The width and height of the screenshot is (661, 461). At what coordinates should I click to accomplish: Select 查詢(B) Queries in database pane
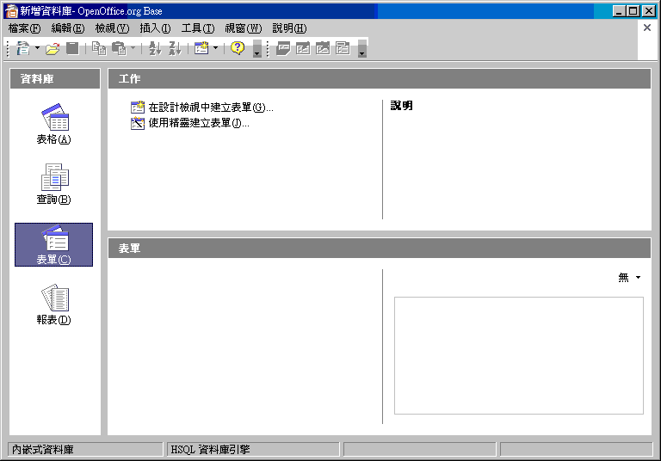[x=54, y=184]
